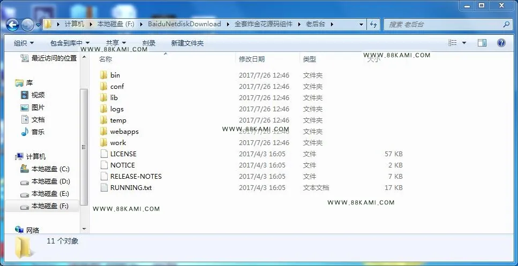
Task: Select the webapps folder icon
Action: [104, 131]
